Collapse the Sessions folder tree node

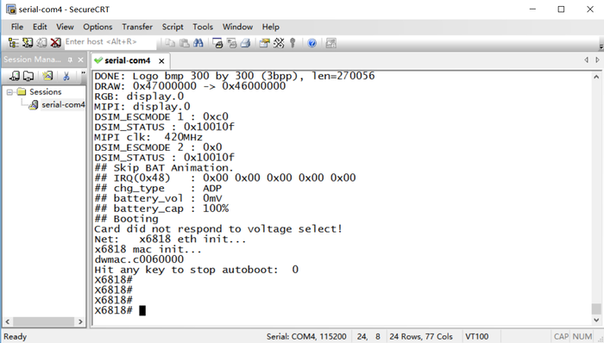tap(9, 92)
